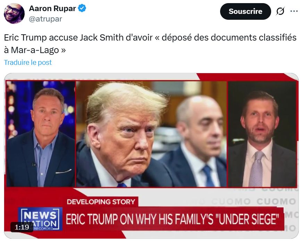Open the Grok slashed-circle icon
The height and width of the screenshot is (241, 301).
[x=280, y=11]
